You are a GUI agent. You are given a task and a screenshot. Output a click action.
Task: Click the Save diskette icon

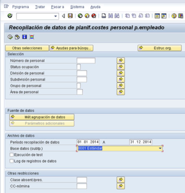tap(70, 16)
